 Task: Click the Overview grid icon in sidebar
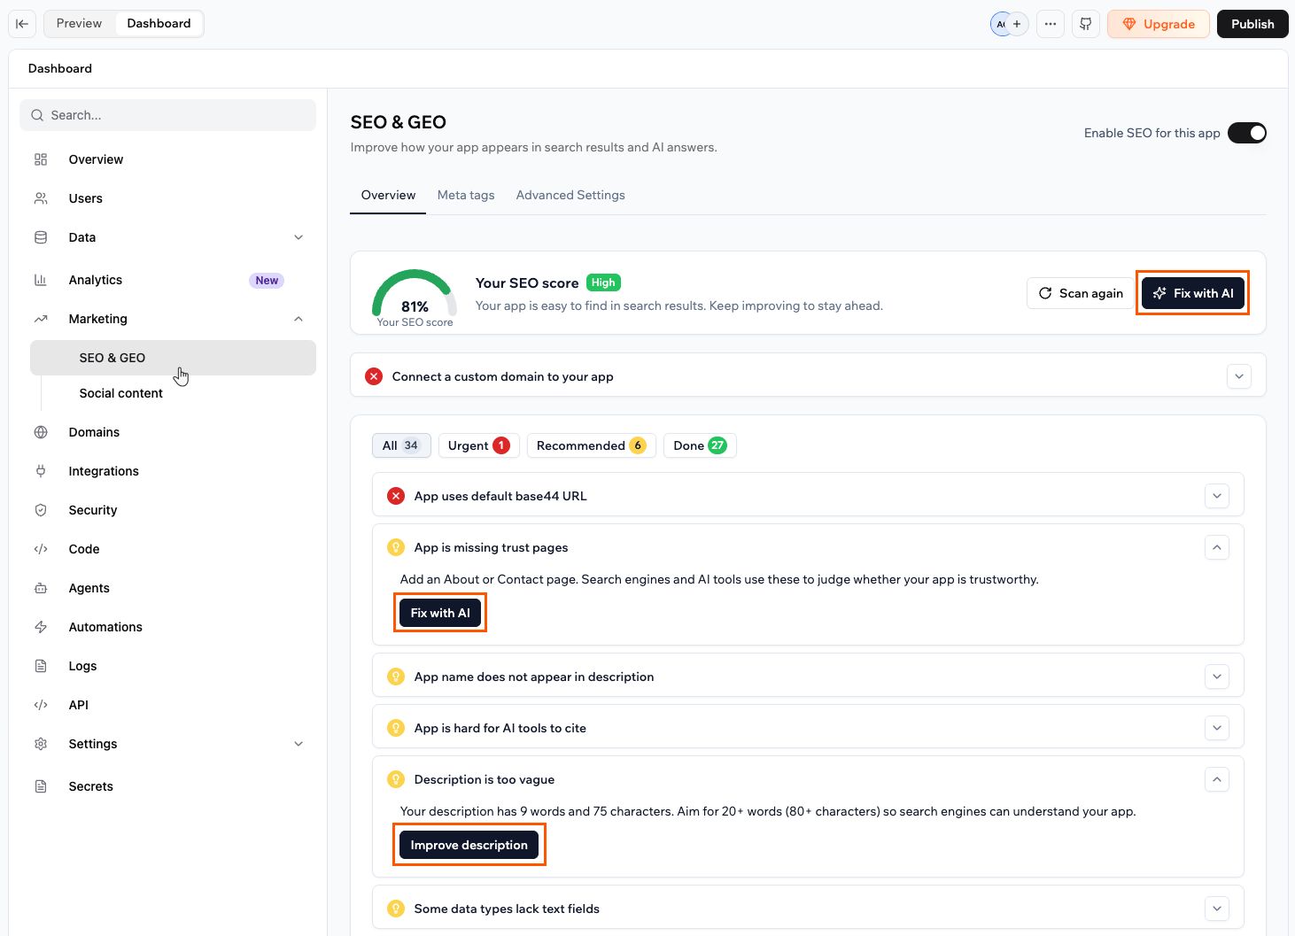pyautogui.click(x=41, y=159)
